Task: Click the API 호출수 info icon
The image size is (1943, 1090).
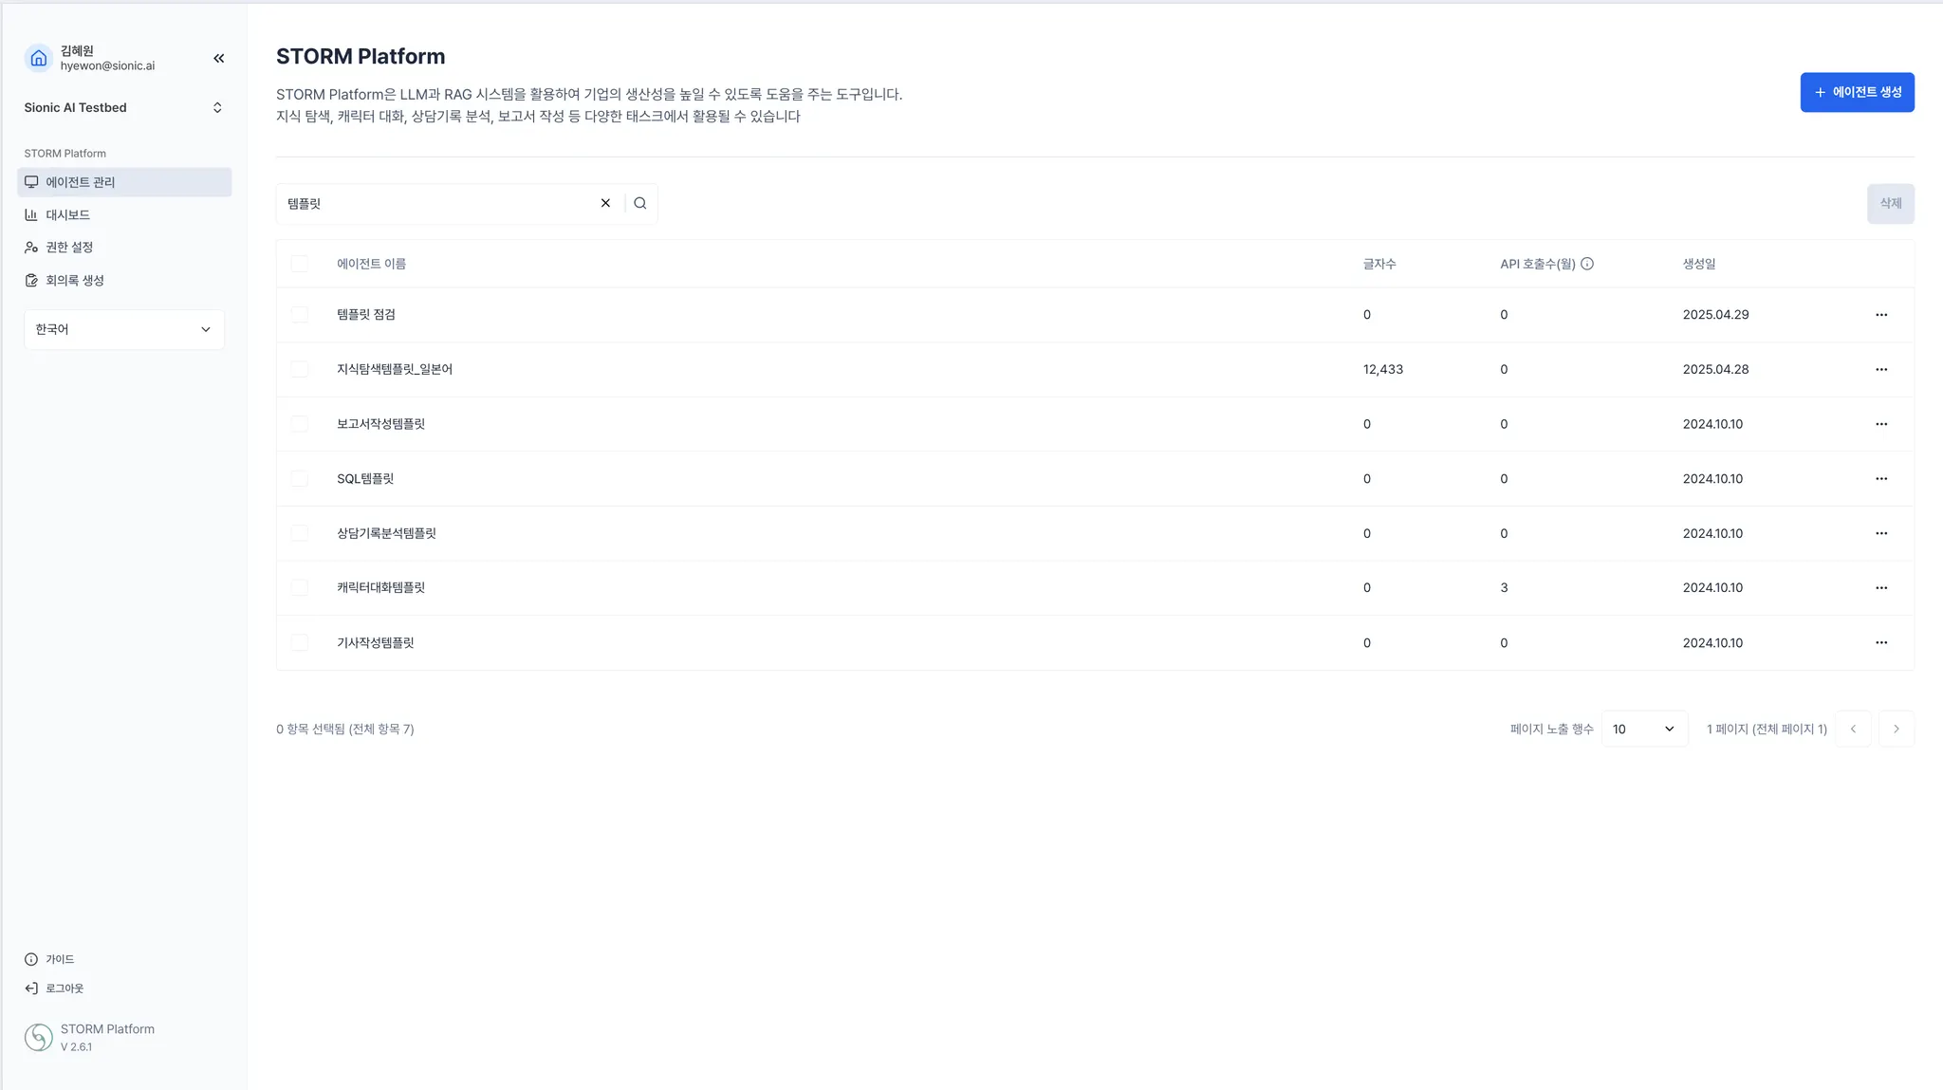Action: 1587,264
